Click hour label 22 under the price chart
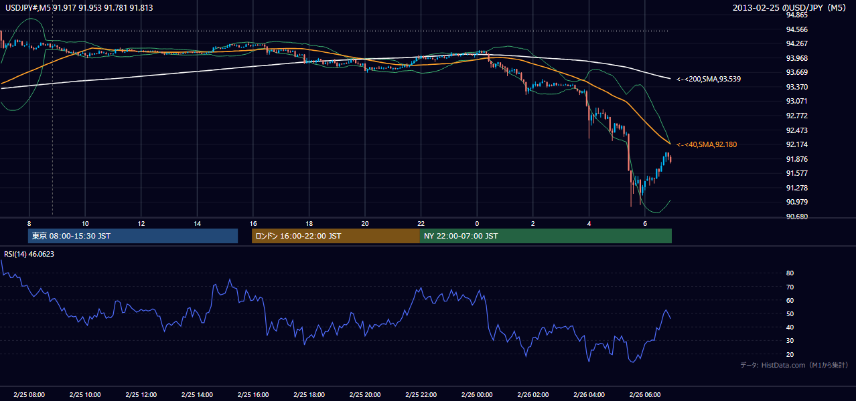Image resolution: width=856 pixels, height=401 pixels. click(421, 223)
